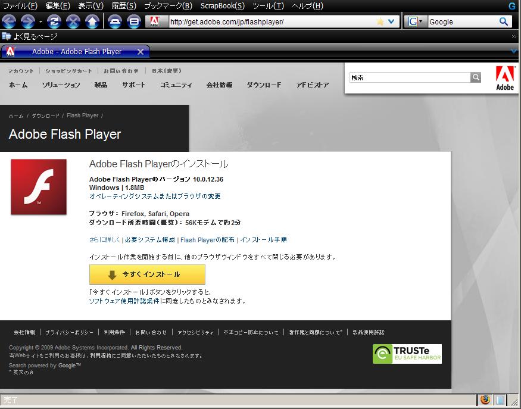Click オペレーティングシステムまたはブラウザの変更 link
Image resolution: width=521 pixels, height=409 pixels.
[x=155, y=196]
